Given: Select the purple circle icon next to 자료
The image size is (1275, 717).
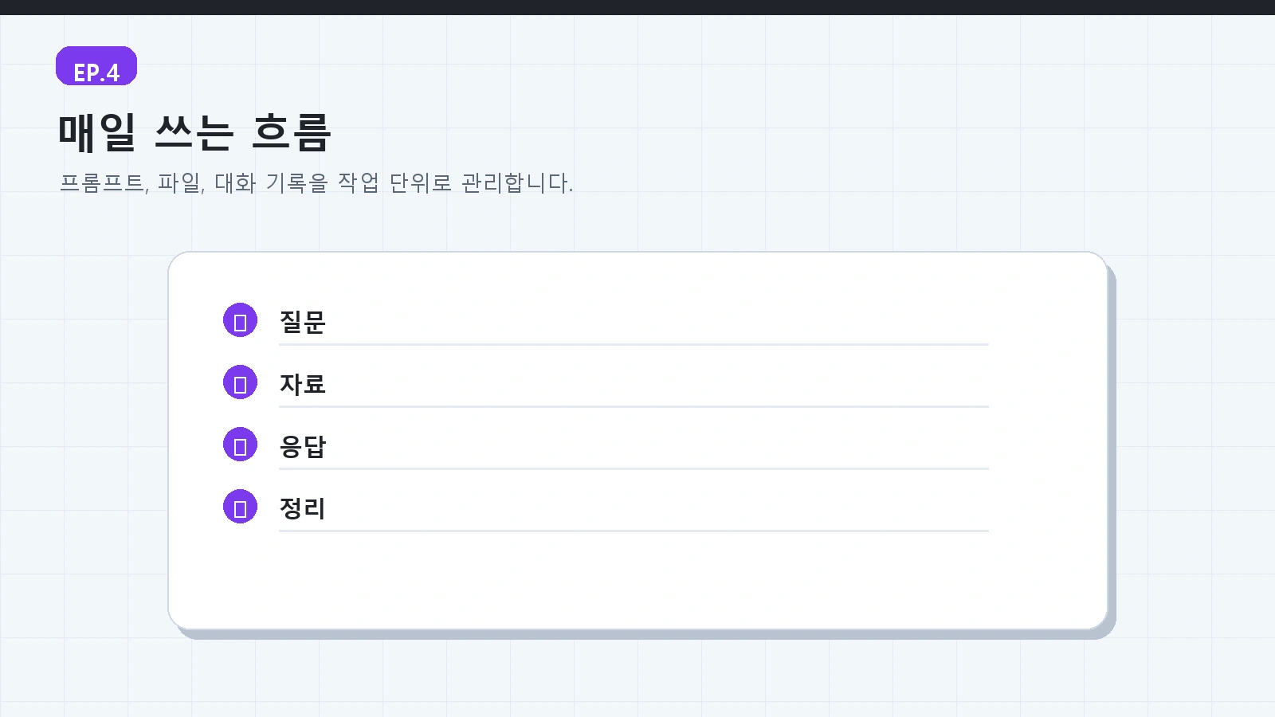Looking at the screenshot, I should (240, 382).
